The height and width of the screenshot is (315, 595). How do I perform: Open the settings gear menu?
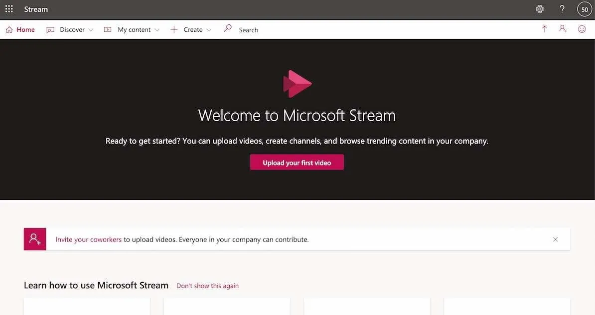(540, 9)
